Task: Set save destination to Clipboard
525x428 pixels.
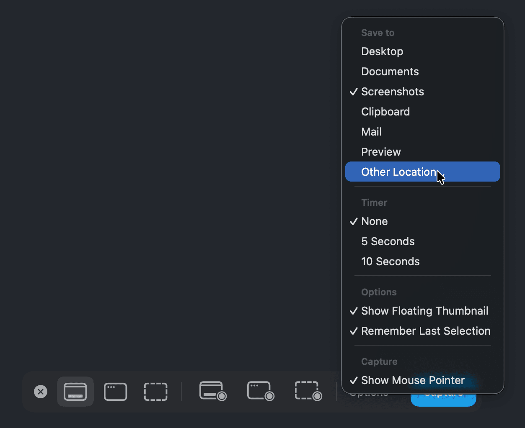Action: click(385, 112)
